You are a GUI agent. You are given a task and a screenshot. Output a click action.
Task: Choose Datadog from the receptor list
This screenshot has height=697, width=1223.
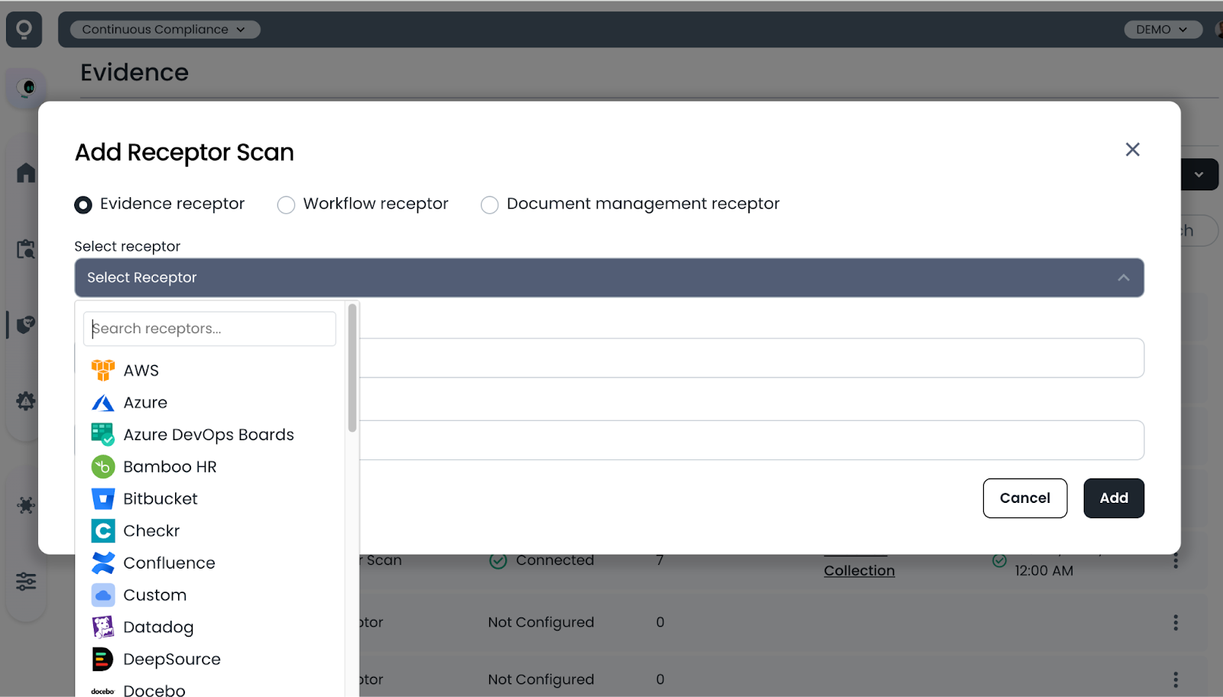tap(158, 627)
